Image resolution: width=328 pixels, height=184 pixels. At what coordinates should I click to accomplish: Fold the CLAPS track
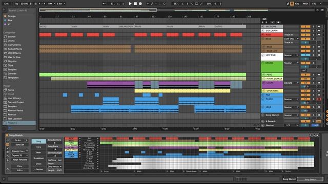click(x=264, y=83)
